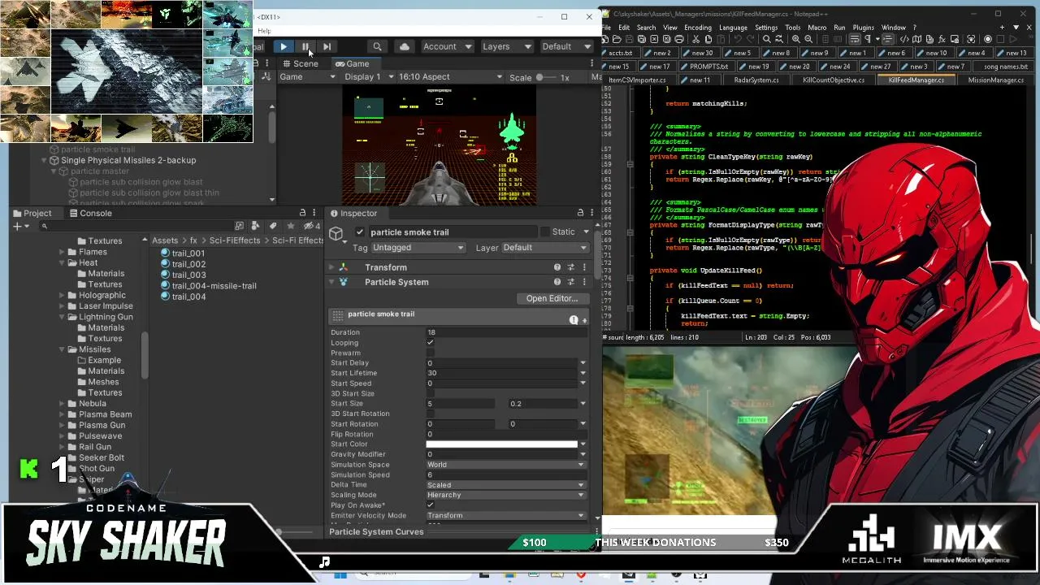Toggle the particle smoke trail active checkbox
The height and width of the screenshot is (585, 1040).
point(360,232)
